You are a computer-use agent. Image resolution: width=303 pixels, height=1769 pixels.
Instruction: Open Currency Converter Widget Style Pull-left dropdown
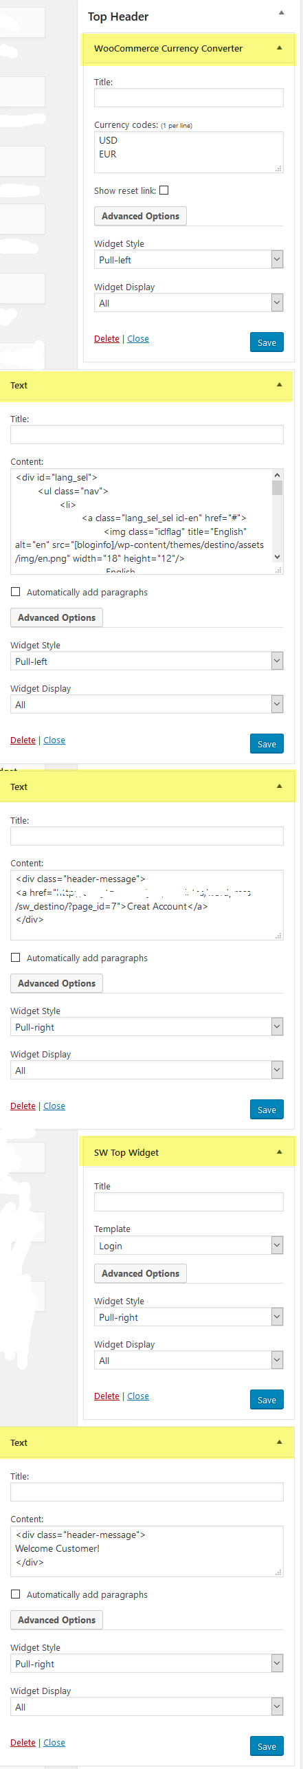point(189,260)
